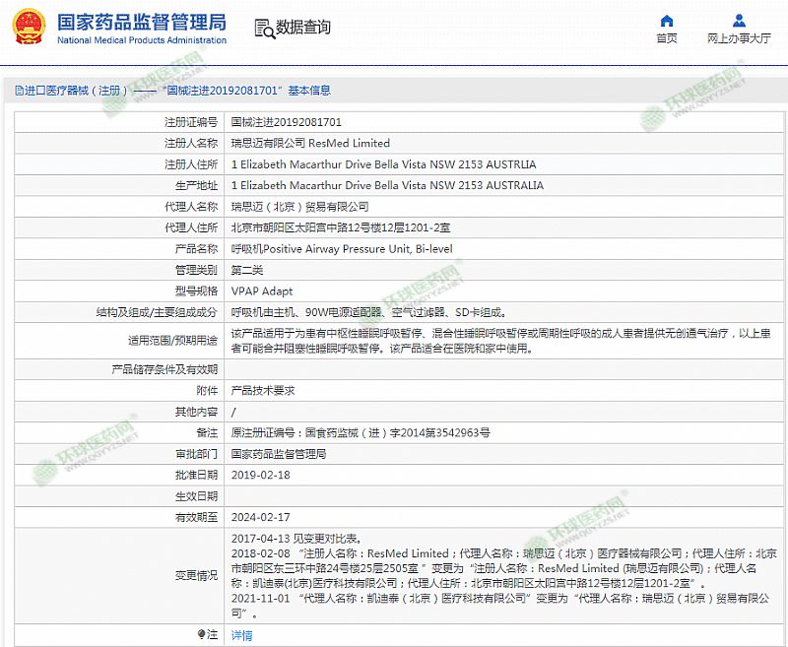Click the 产品技术要求 attachment text
The height and width of the screenshot is (647, 788).
pyautogui.click(x=262, y=391)
